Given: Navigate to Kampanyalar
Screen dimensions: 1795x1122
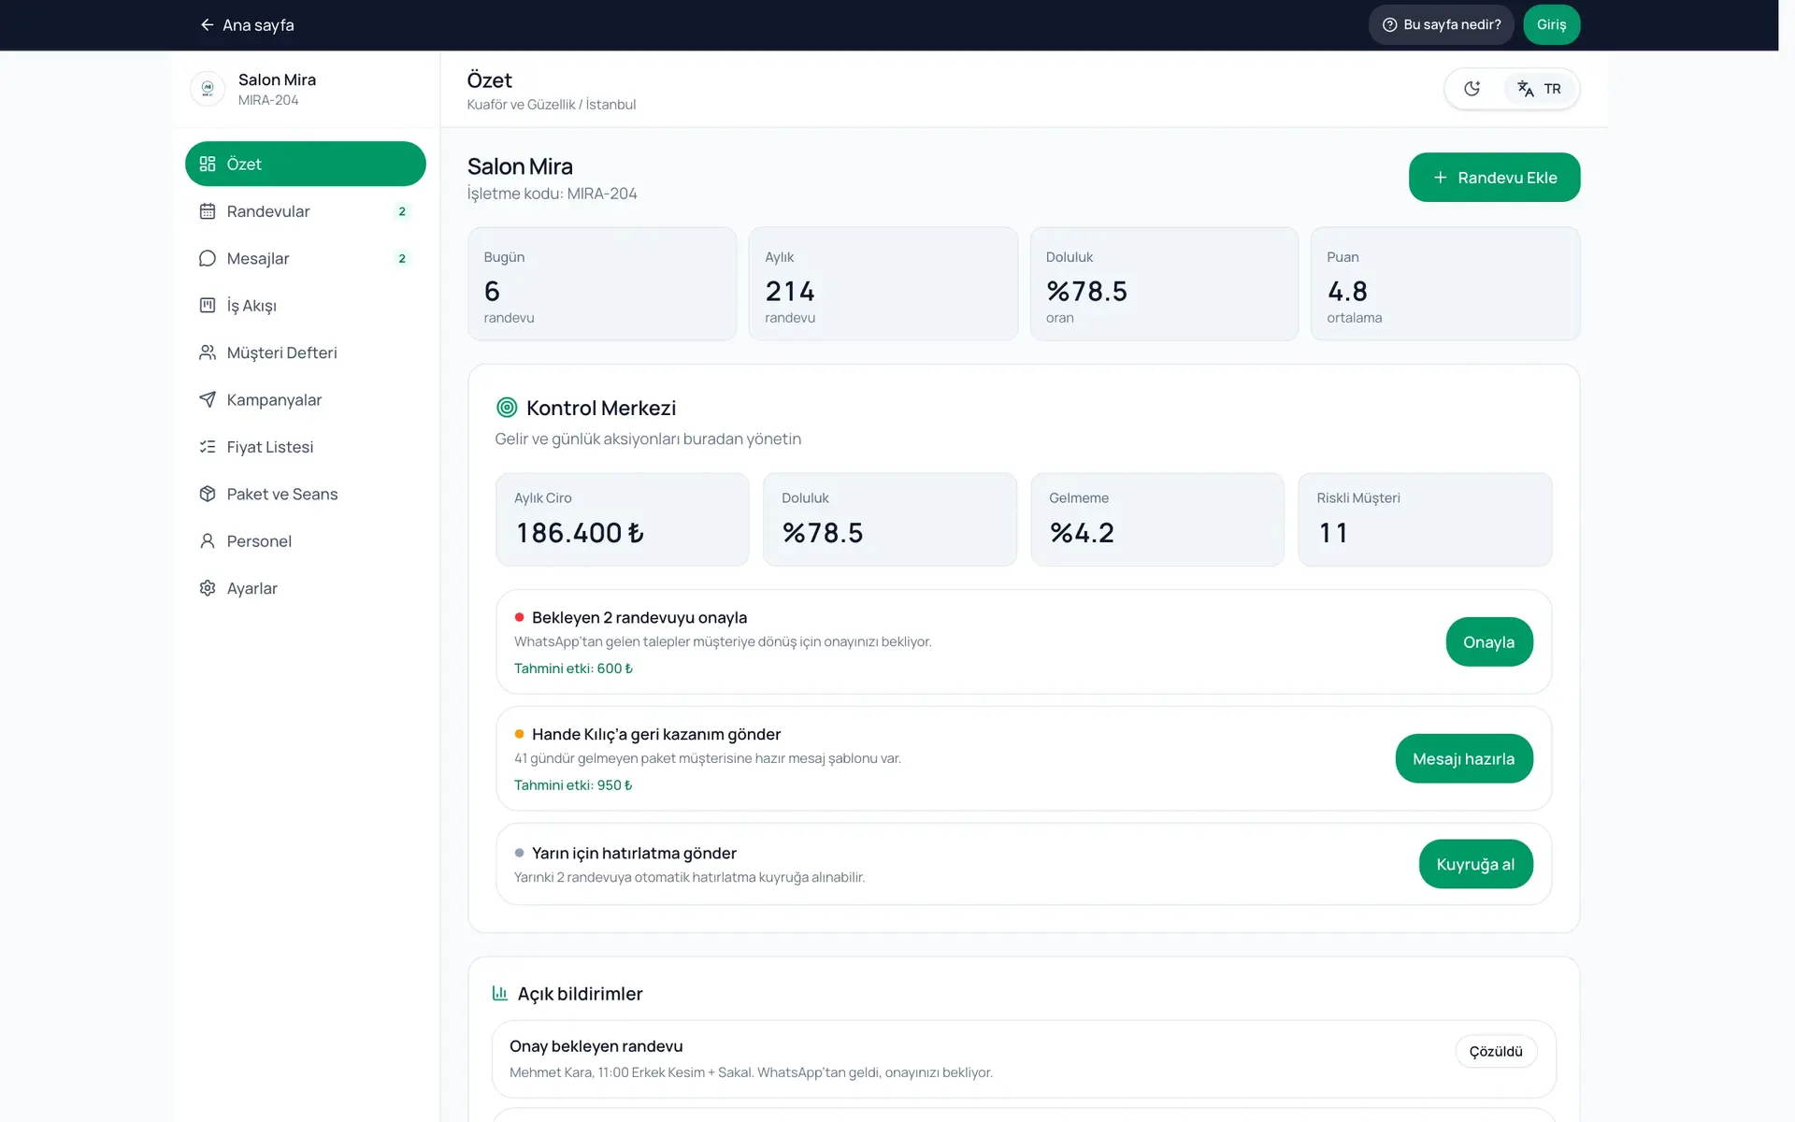Looking at the screenshot, I should click(306, 399).
